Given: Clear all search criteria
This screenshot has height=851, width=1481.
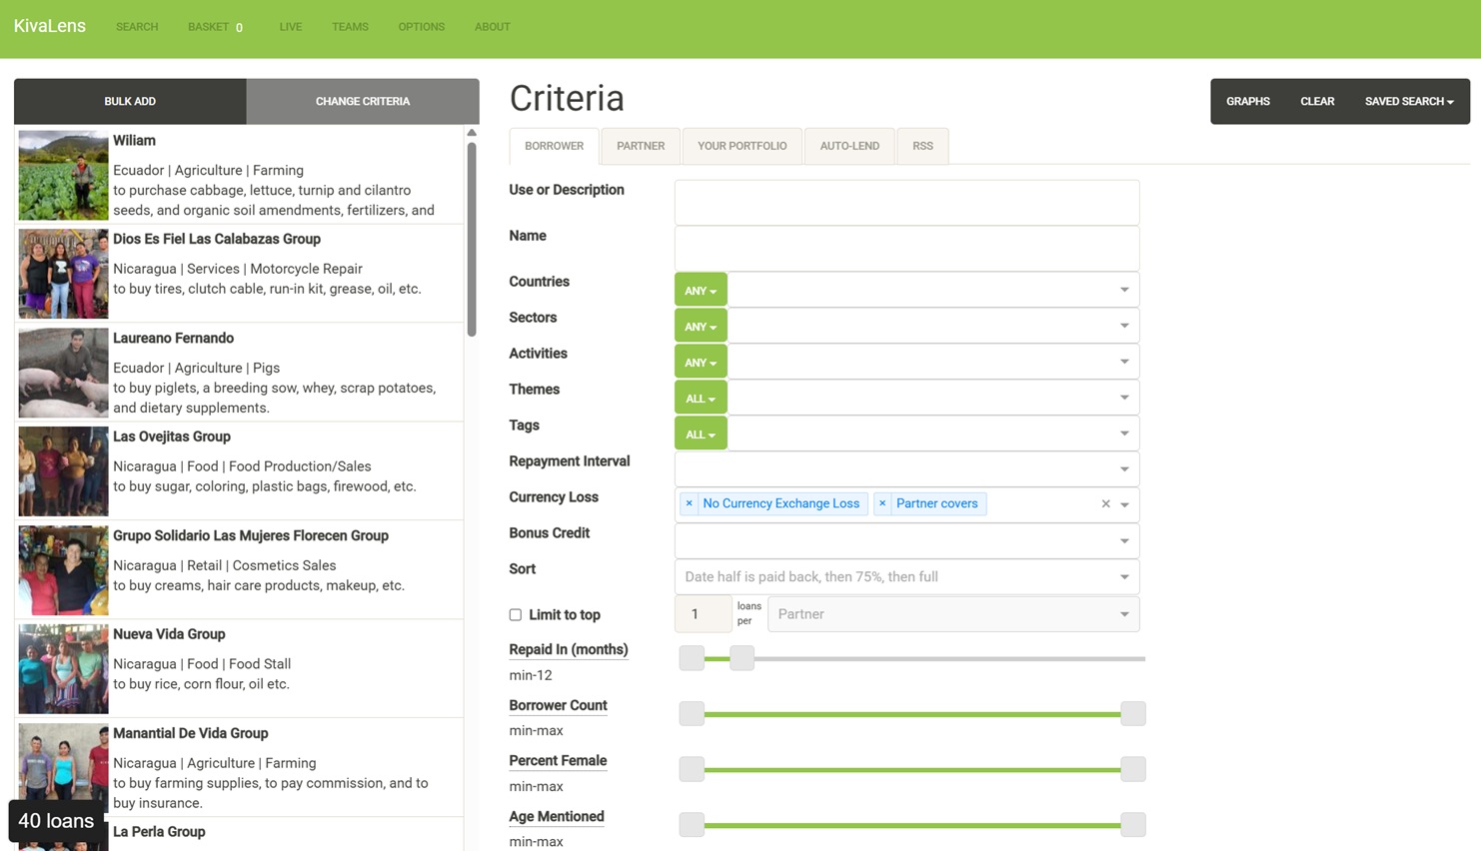Looking at the screenshot, I should [1317, 102].
